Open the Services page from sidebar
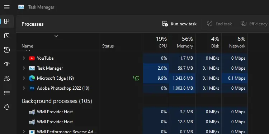 (x=7, y=107)
